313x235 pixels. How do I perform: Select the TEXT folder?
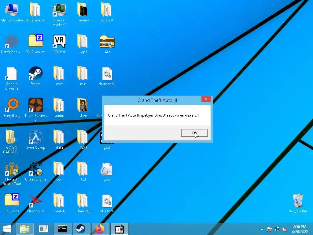click(83, 140)
